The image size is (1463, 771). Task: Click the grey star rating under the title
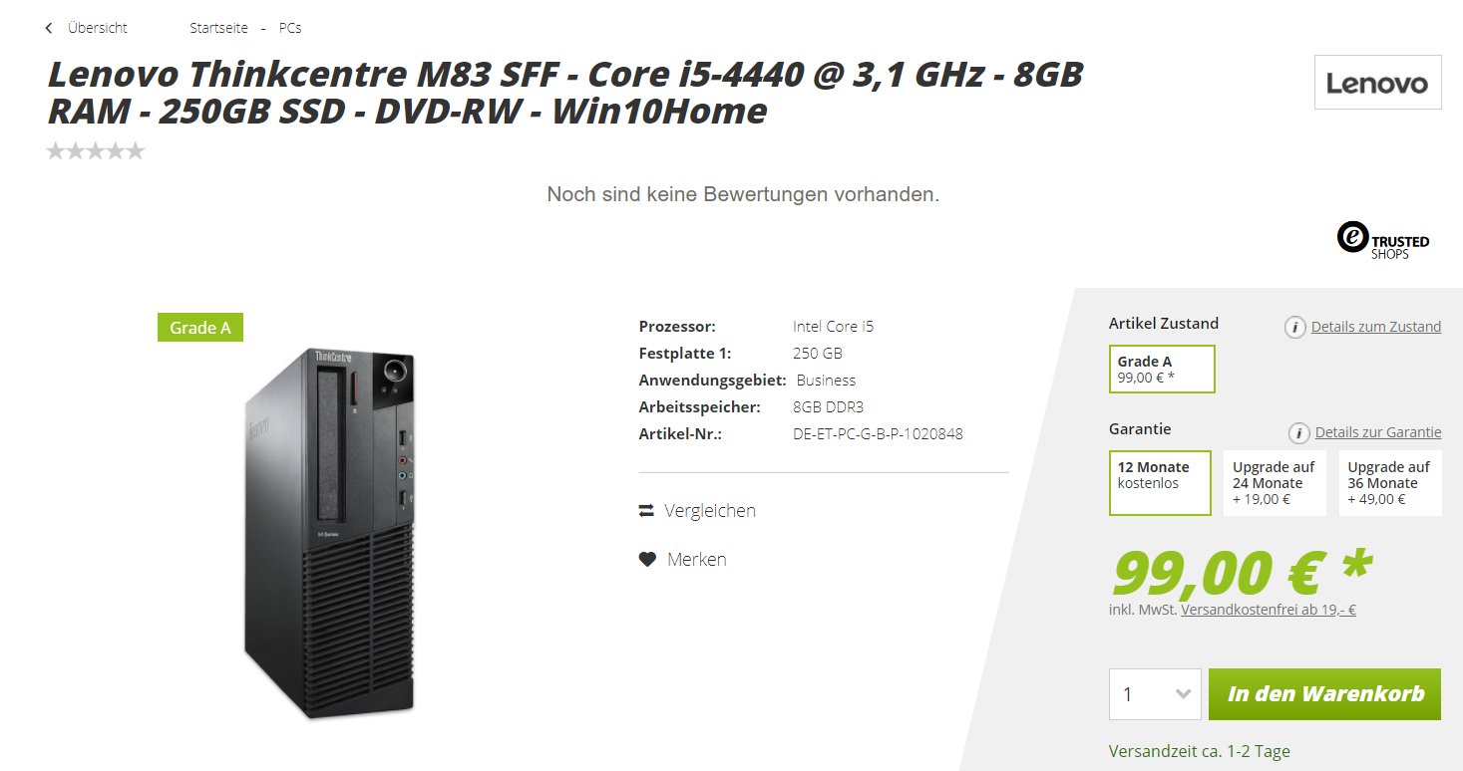96,151
